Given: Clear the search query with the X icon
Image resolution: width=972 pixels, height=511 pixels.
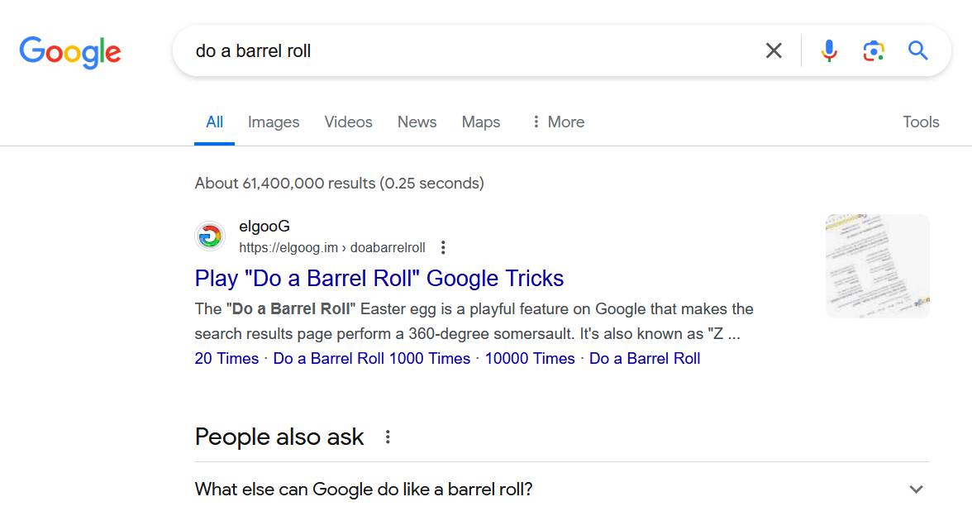Looking at the screenshot, I should 774,50.
